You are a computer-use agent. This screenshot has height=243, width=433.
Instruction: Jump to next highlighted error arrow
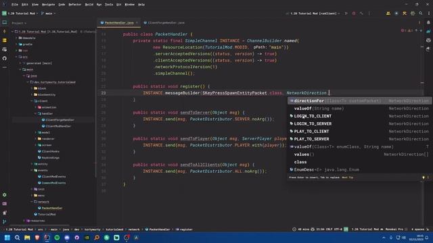pos(421,30)
